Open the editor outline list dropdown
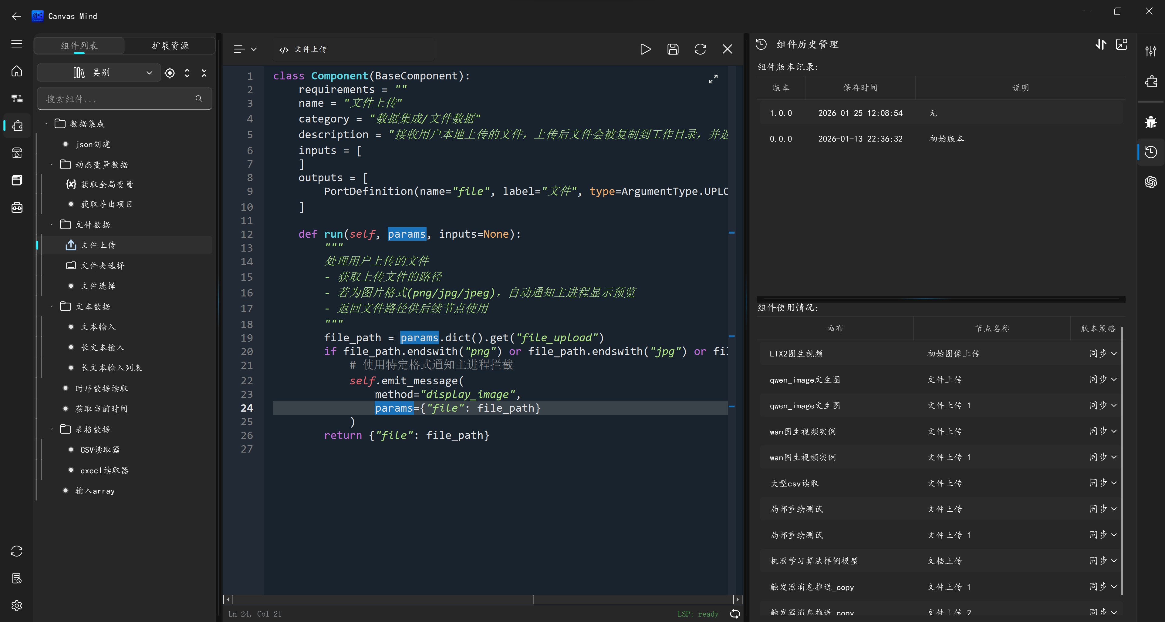This screenshot has height=622, width=1165. [x=245, y=49]
